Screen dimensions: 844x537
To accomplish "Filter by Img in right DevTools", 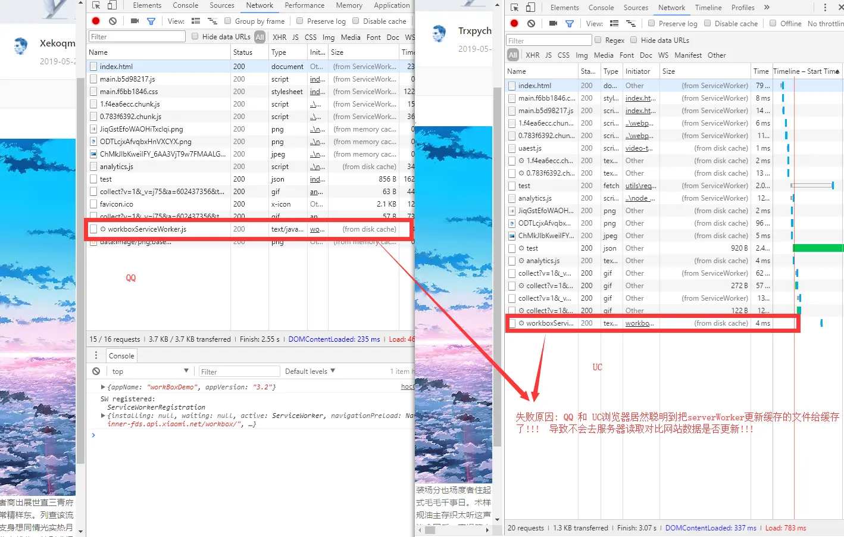I will [x=582, y=55].
